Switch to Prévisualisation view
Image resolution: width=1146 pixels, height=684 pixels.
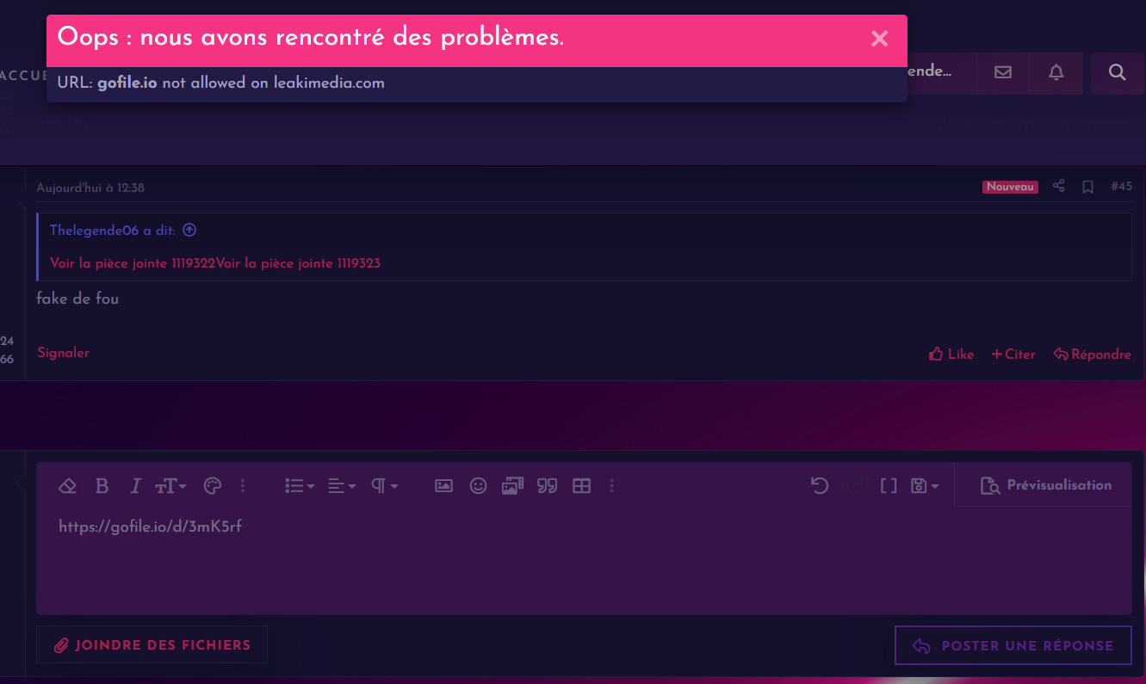[1043, 485]
